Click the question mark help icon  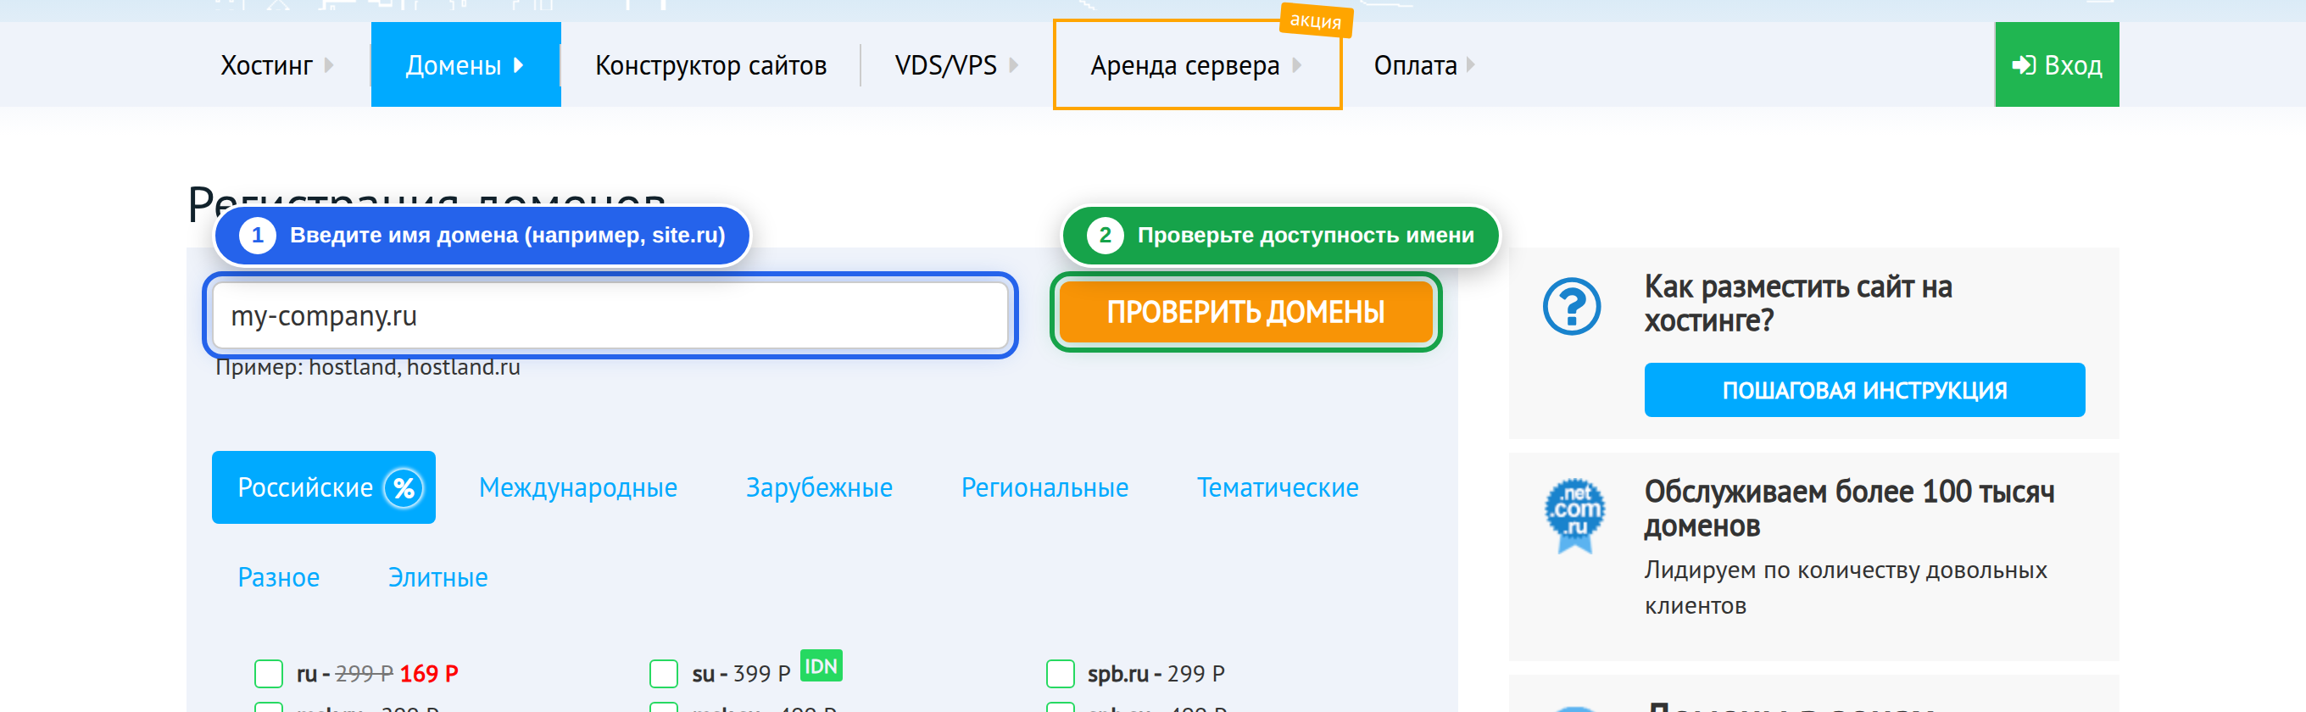click(x=1571, y=307)
